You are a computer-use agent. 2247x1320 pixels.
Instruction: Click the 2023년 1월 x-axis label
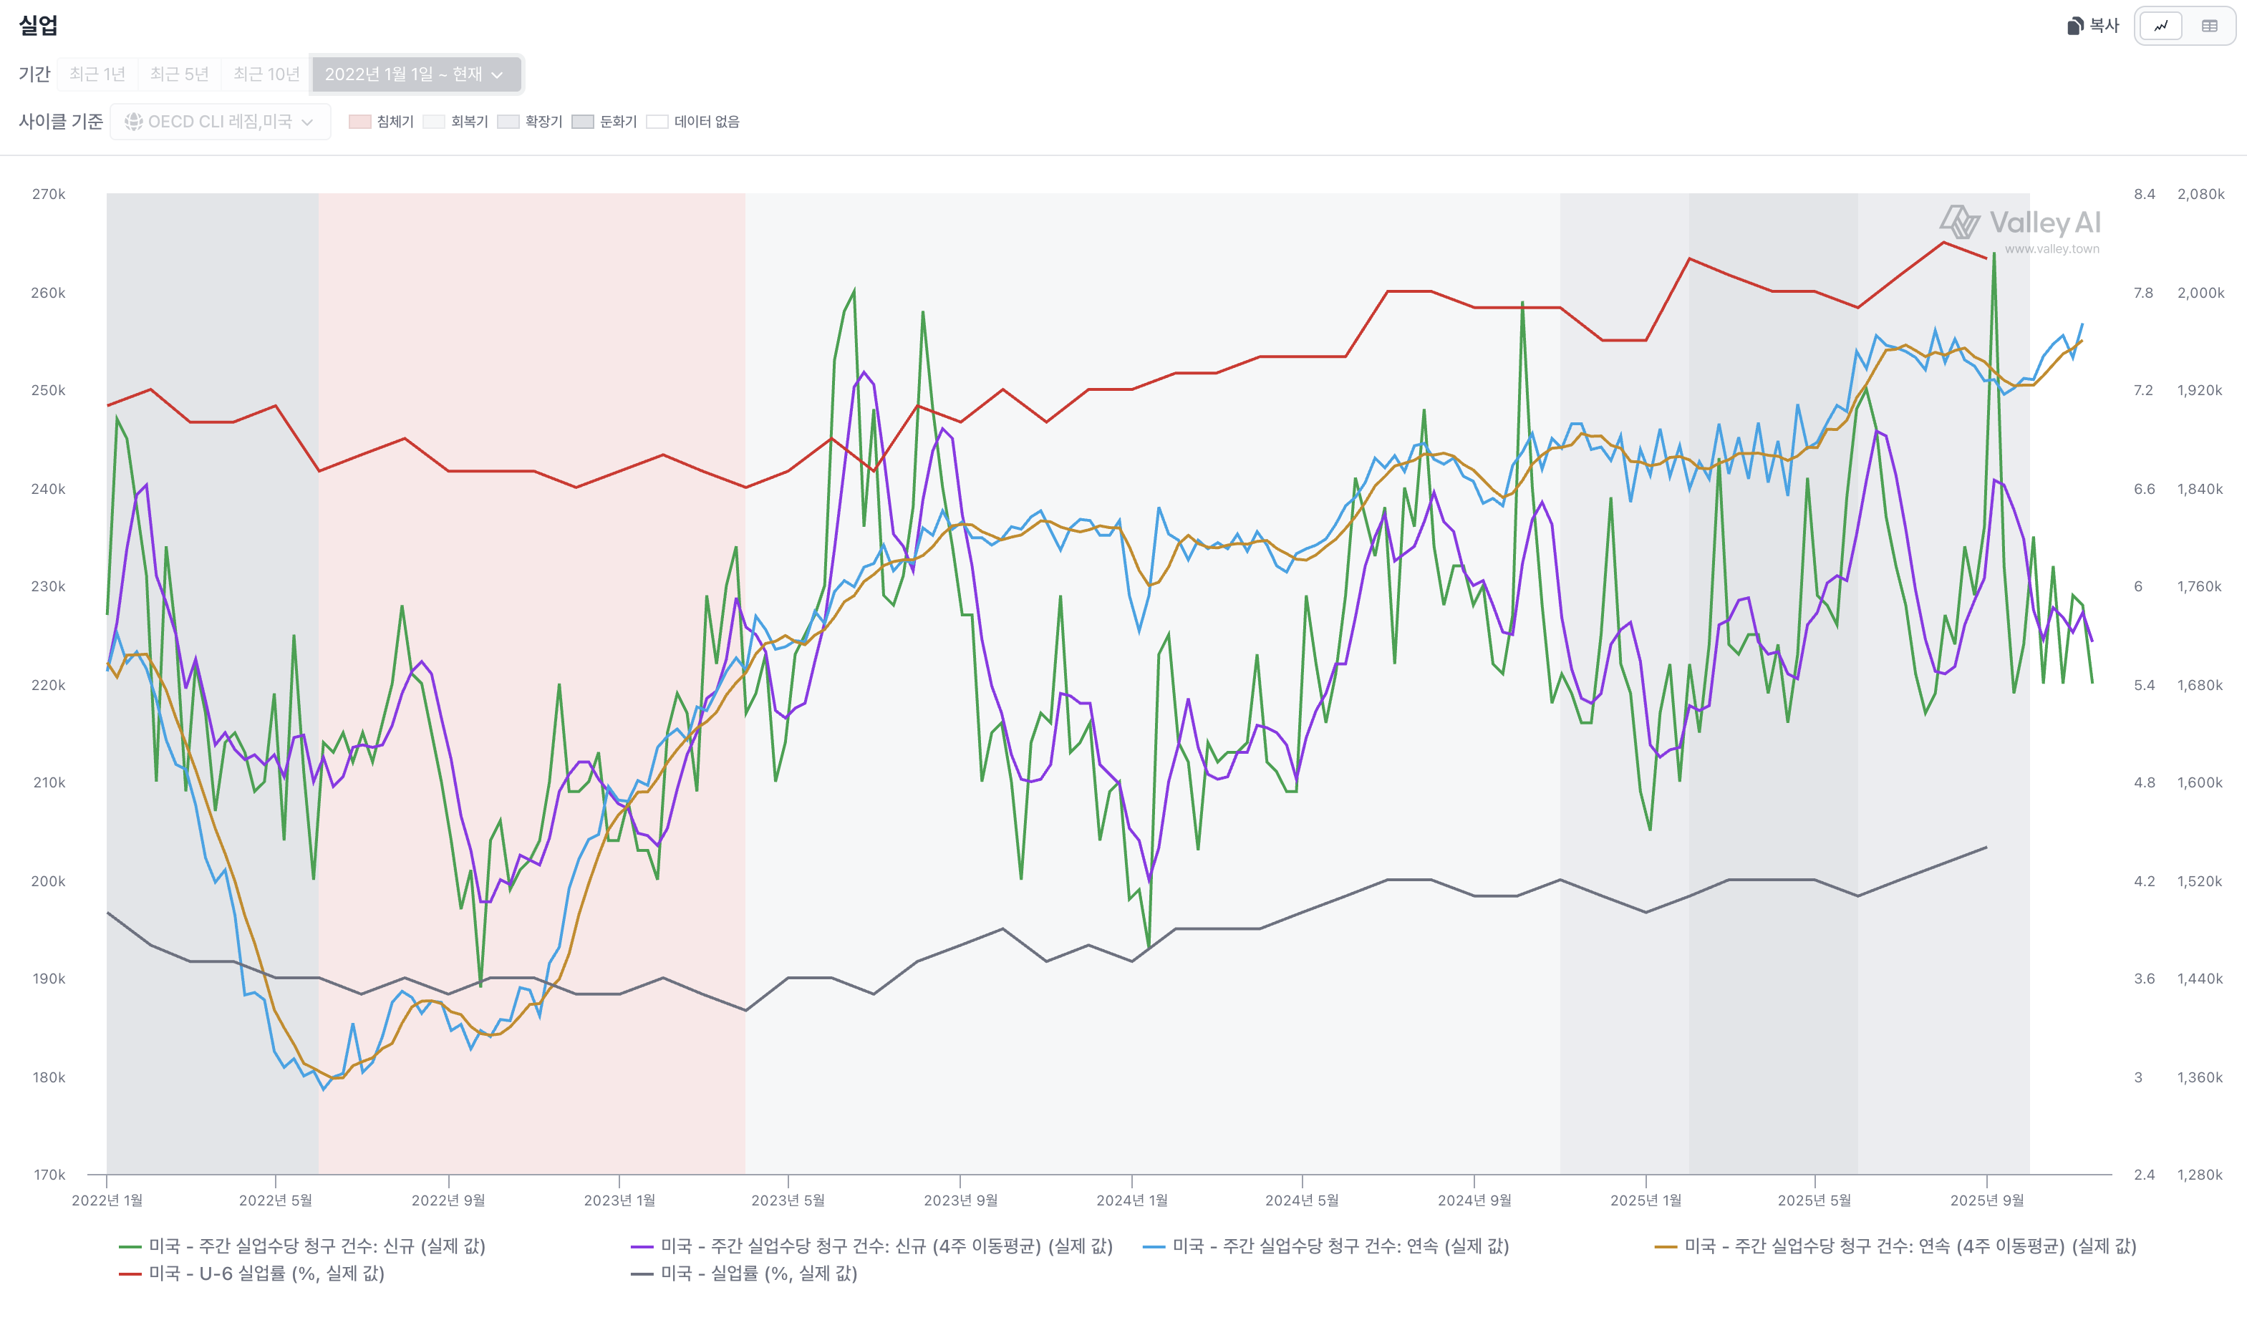tap(619, 1200)
